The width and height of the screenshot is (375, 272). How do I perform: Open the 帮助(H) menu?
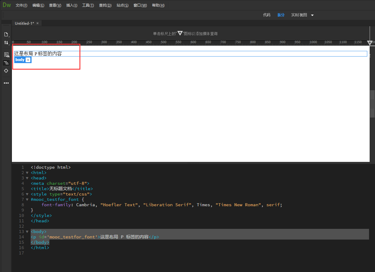pos(158,5)
